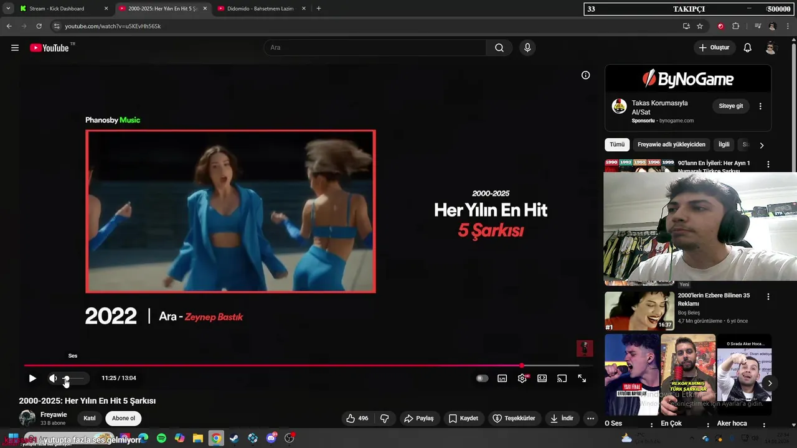This screenshot has width=797, height=448.
Task: Select the İlgili filter chip
Action: pyautogui.click(x=724, y=144)
